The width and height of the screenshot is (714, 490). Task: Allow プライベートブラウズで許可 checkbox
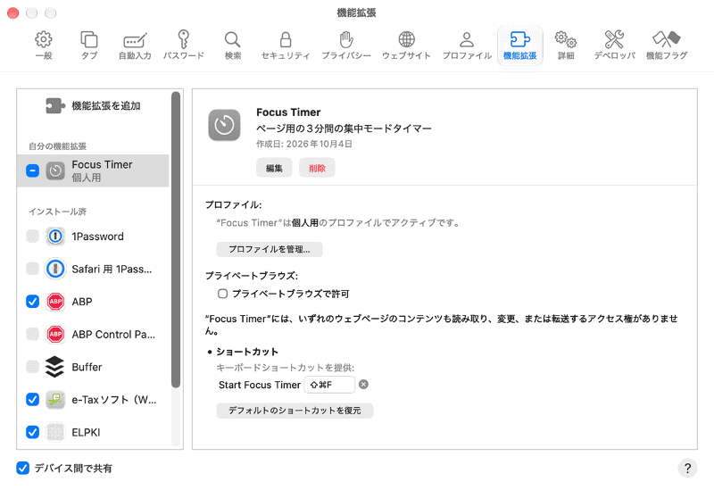point(222,294)
